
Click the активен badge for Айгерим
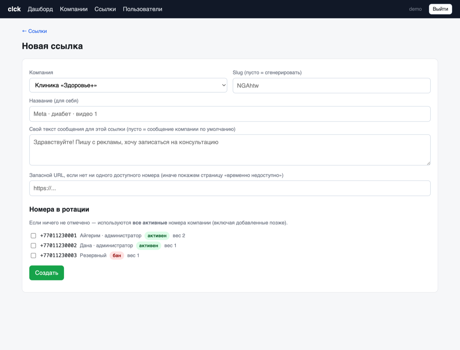157,236
